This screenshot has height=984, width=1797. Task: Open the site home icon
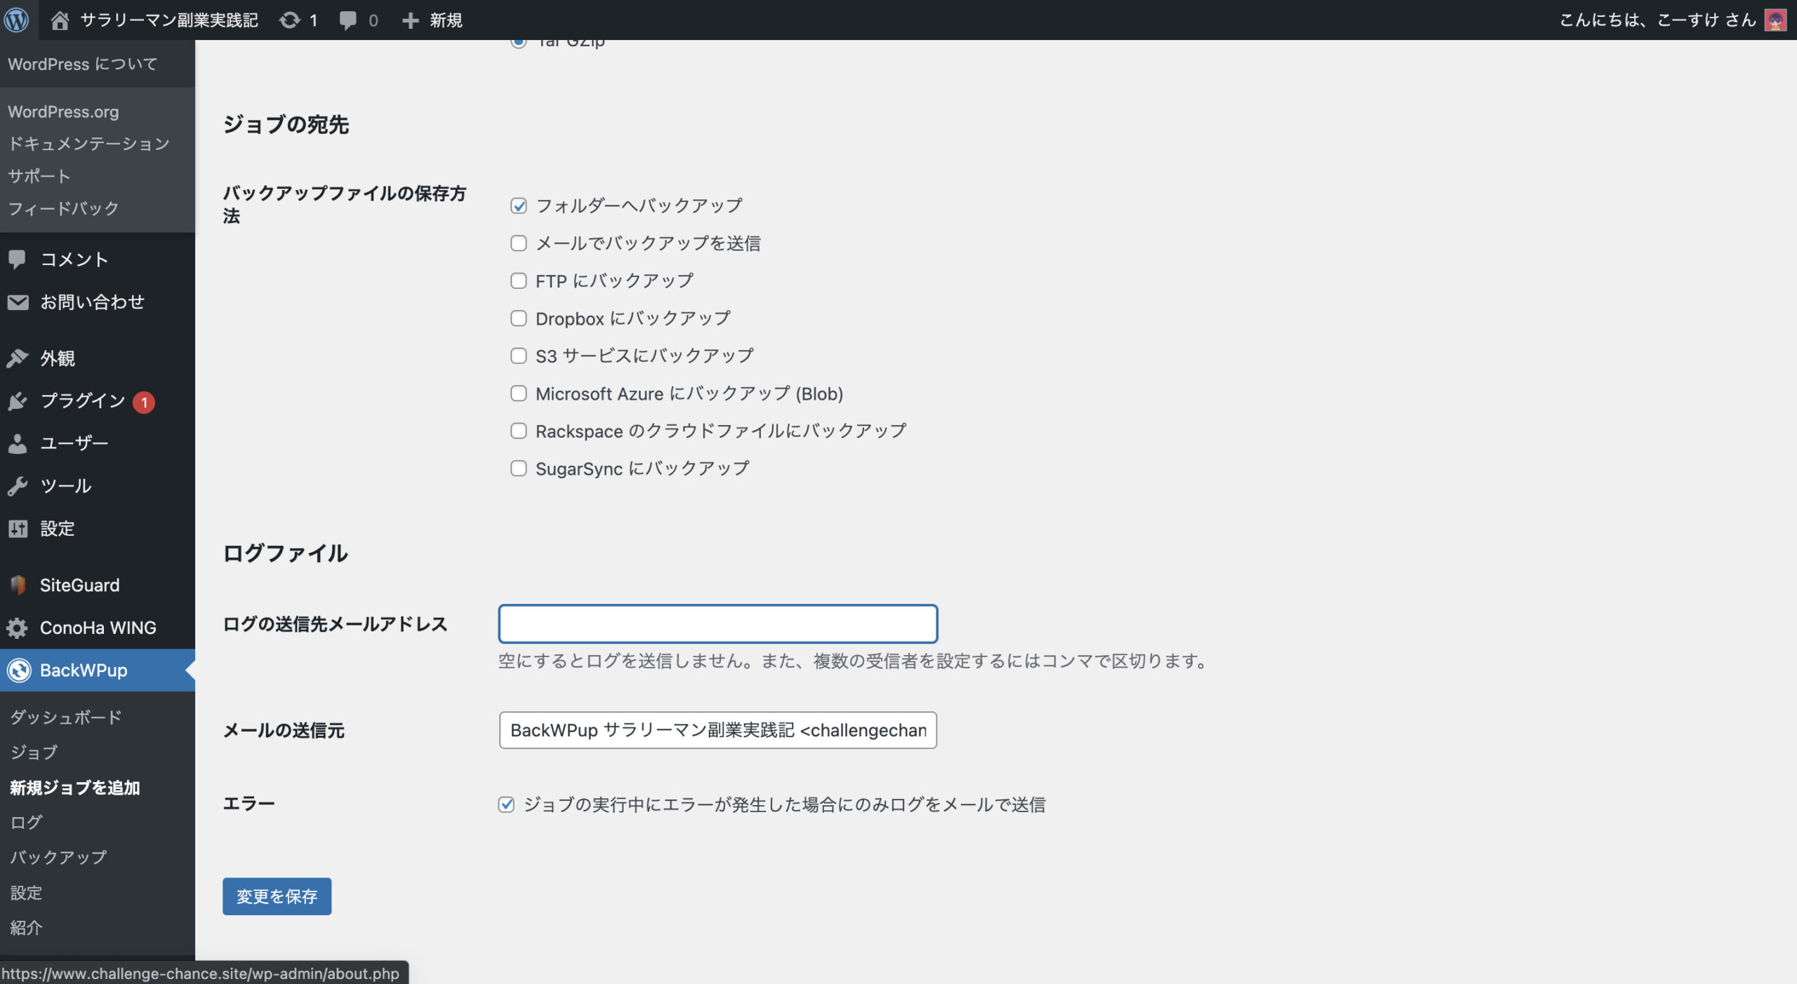tap(60, 20)
